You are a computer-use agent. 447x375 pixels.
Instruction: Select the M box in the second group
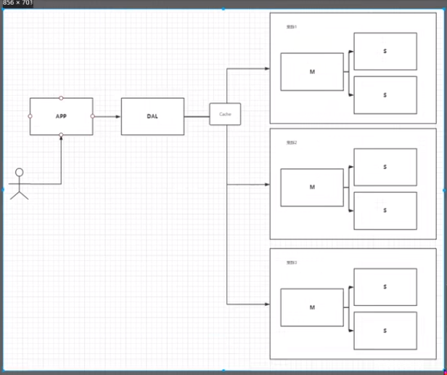coord(312,187)
